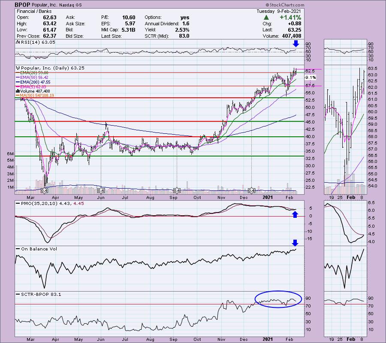Click the 'EMA(20) 59.80' legend entry
Image resolution: width=386 pixels, height=343 pixels.
(x=34, y=73)
